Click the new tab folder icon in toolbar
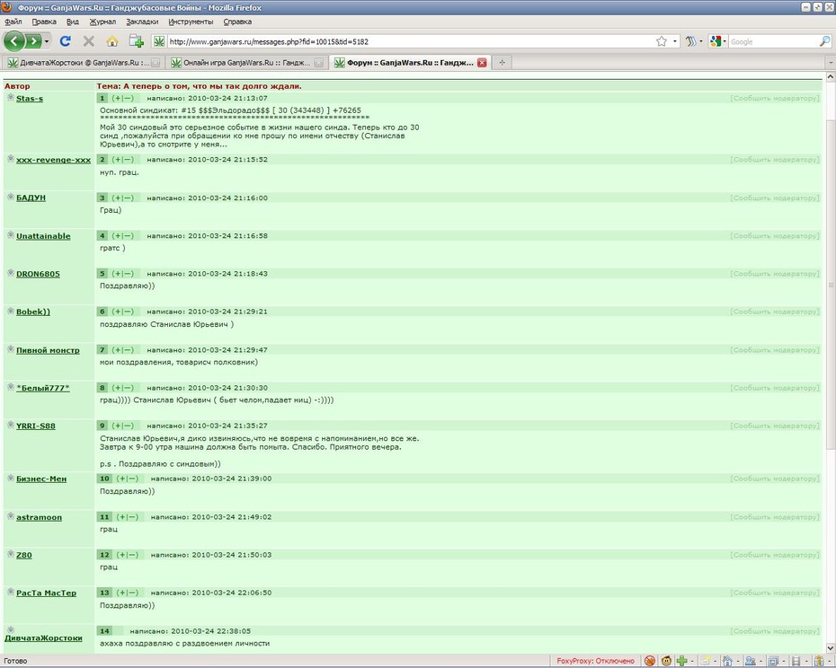The height and width of the screenshot is (668, 836). 137,41
